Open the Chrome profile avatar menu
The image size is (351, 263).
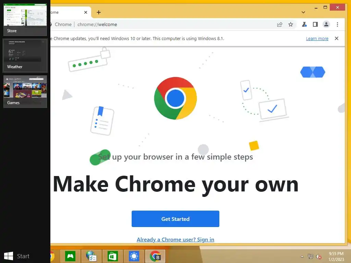(326, 24)
